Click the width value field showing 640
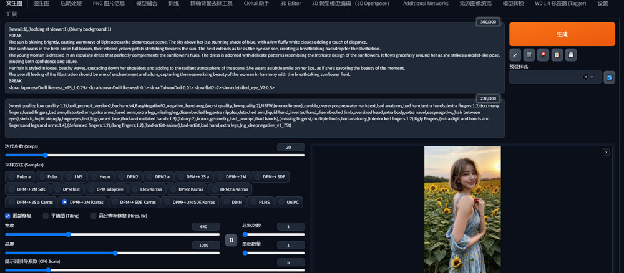The width and height of the screenshot is (624, 273). [x=205, y=227]
